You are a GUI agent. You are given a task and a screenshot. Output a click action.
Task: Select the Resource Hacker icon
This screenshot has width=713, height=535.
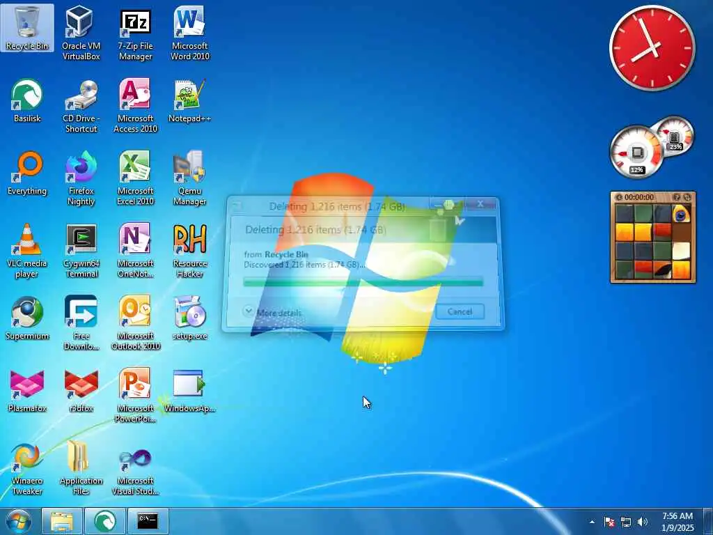[189, 250]
